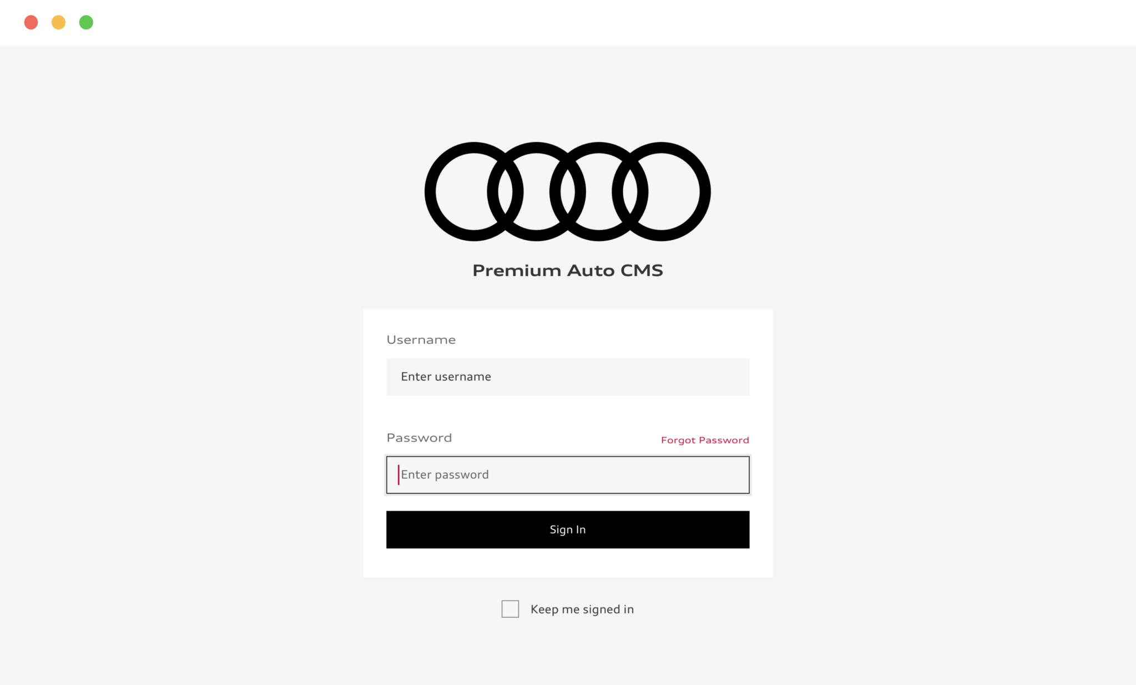Click the four-rings logo
Image resolution: width=1136 pixels, height=685 pixels.
(x=567, y=191)
